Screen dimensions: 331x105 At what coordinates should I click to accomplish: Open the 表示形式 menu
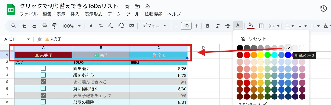(x=94, y=14)
